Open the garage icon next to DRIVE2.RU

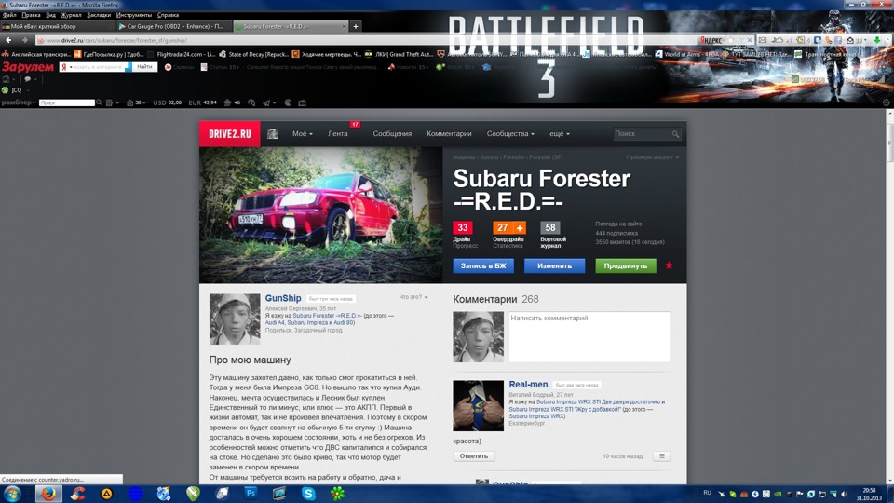pos(273,133)
